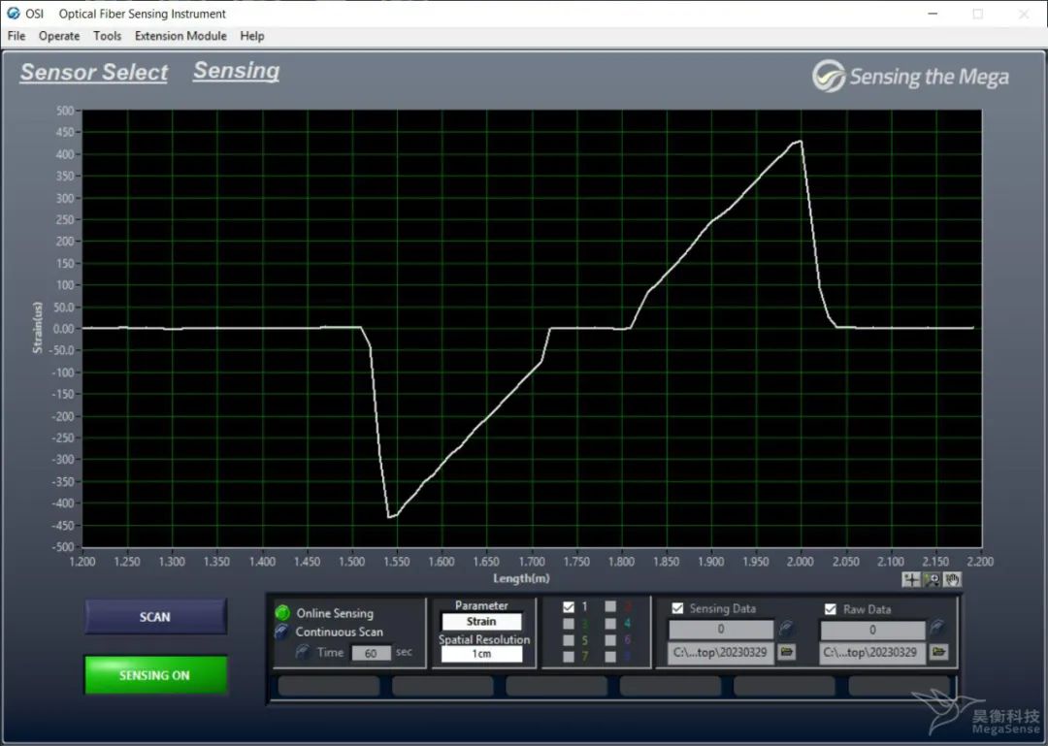This screenshot has width=1048, height=746.
Task: Check channel 2 checkbox
Action: coord(610,606)
